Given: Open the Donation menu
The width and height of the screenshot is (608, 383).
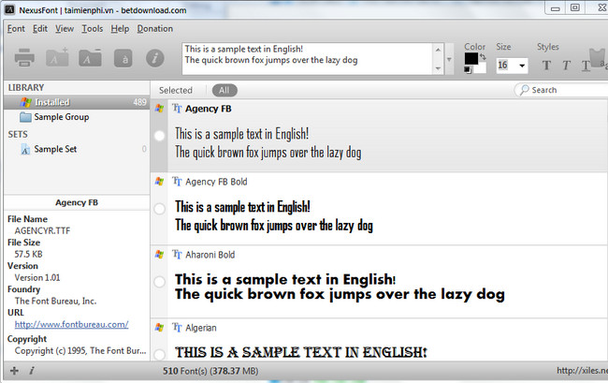Looking at the screenshot, I should (x=154, y=29).
